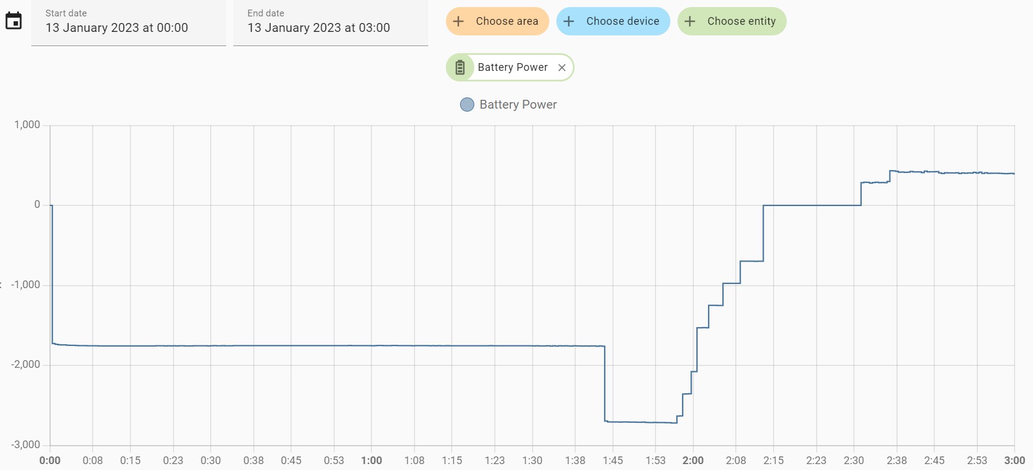1033x470 pixels.
Task: Click the 3:00 end time label
Action: click(1015, 461)
